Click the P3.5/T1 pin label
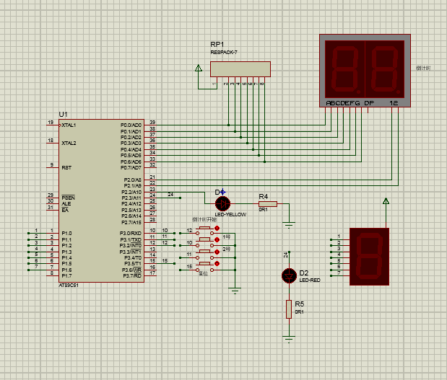The height and width of the screenshot is (380, 447). pos(133,264)
